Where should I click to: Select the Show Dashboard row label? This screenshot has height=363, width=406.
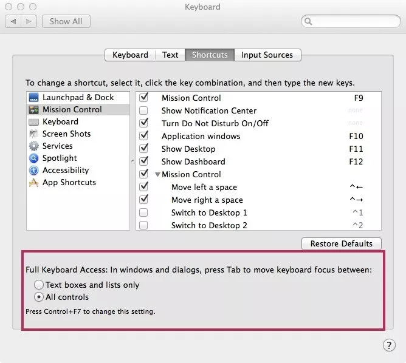click(193, 161)
